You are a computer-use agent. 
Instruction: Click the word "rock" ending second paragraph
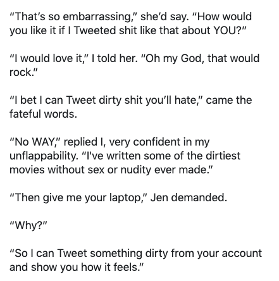tap(20, 72)
